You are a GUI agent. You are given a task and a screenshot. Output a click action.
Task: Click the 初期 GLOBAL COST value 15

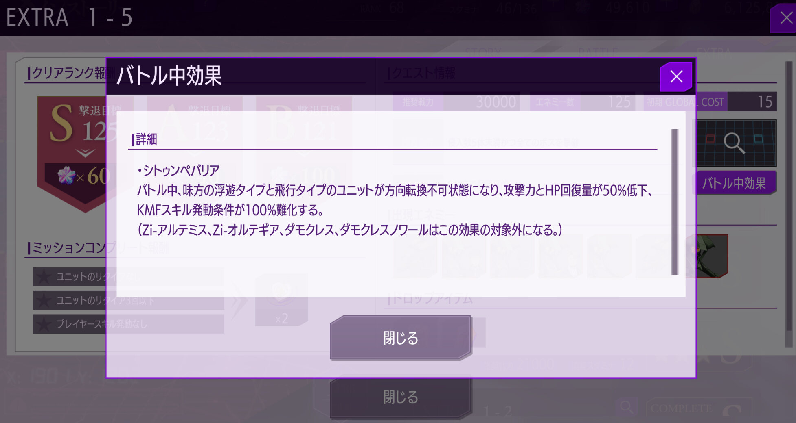(752, 102)
